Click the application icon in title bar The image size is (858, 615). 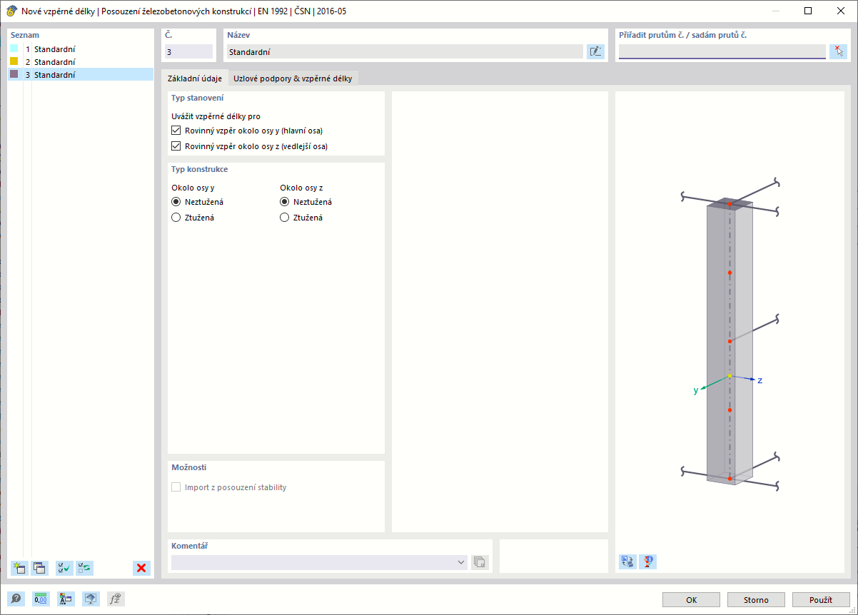tap(11, 11)
